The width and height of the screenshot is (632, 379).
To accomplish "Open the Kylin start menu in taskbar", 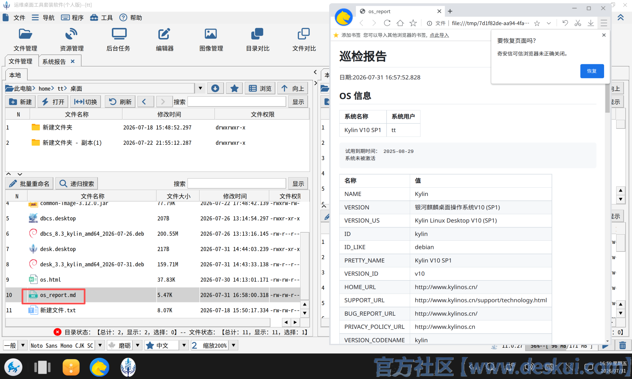I will coord(13,367).
